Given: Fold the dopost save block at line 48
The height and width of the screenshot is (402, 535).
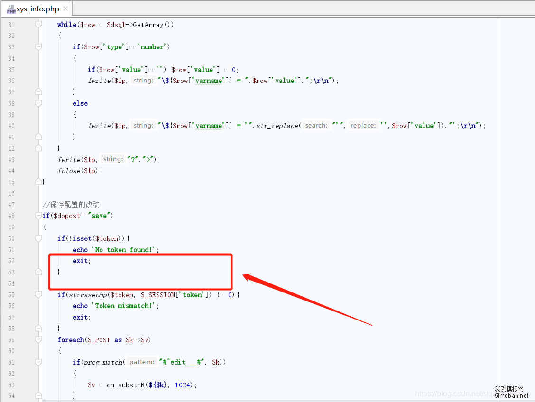Looking at the screenshot, I should [38, 216].
